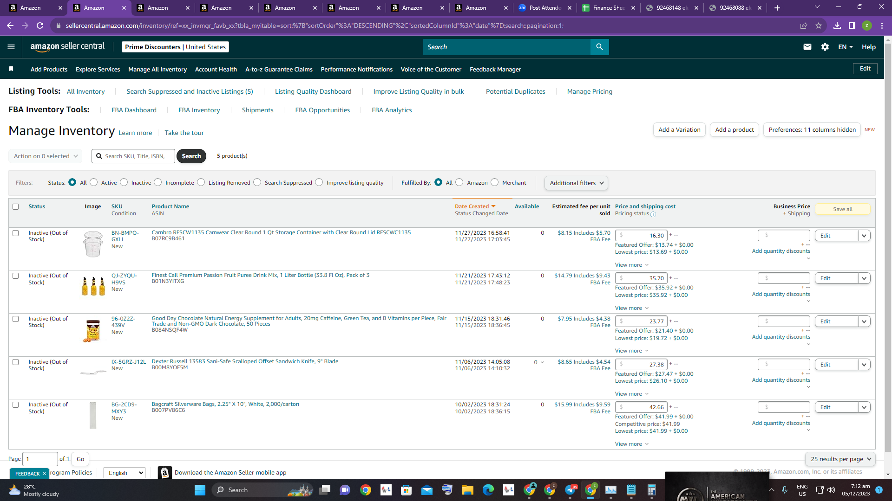Sort the table by Date Created
This screenshot has height=501, width=892.
click(475, 206)
